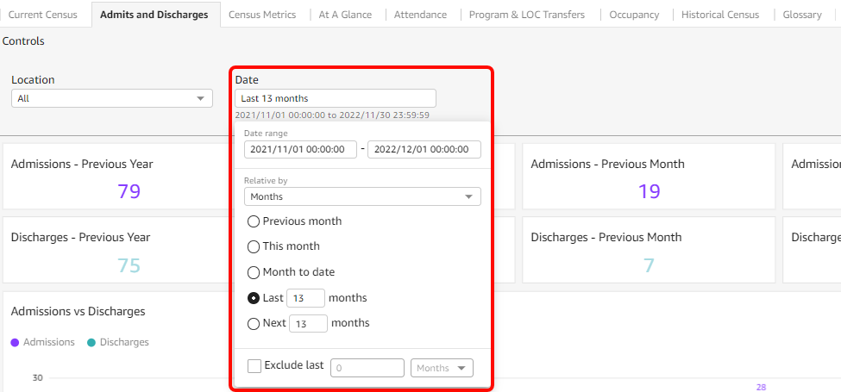
Task: Click the purple Admissions legend dot
Action: (16, 342)
